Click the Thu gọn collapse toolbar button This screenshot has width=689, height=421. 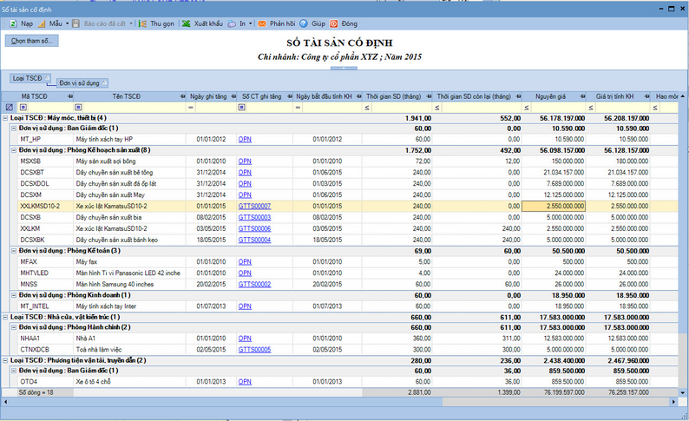pyautogui.click(x=156, y=23)
